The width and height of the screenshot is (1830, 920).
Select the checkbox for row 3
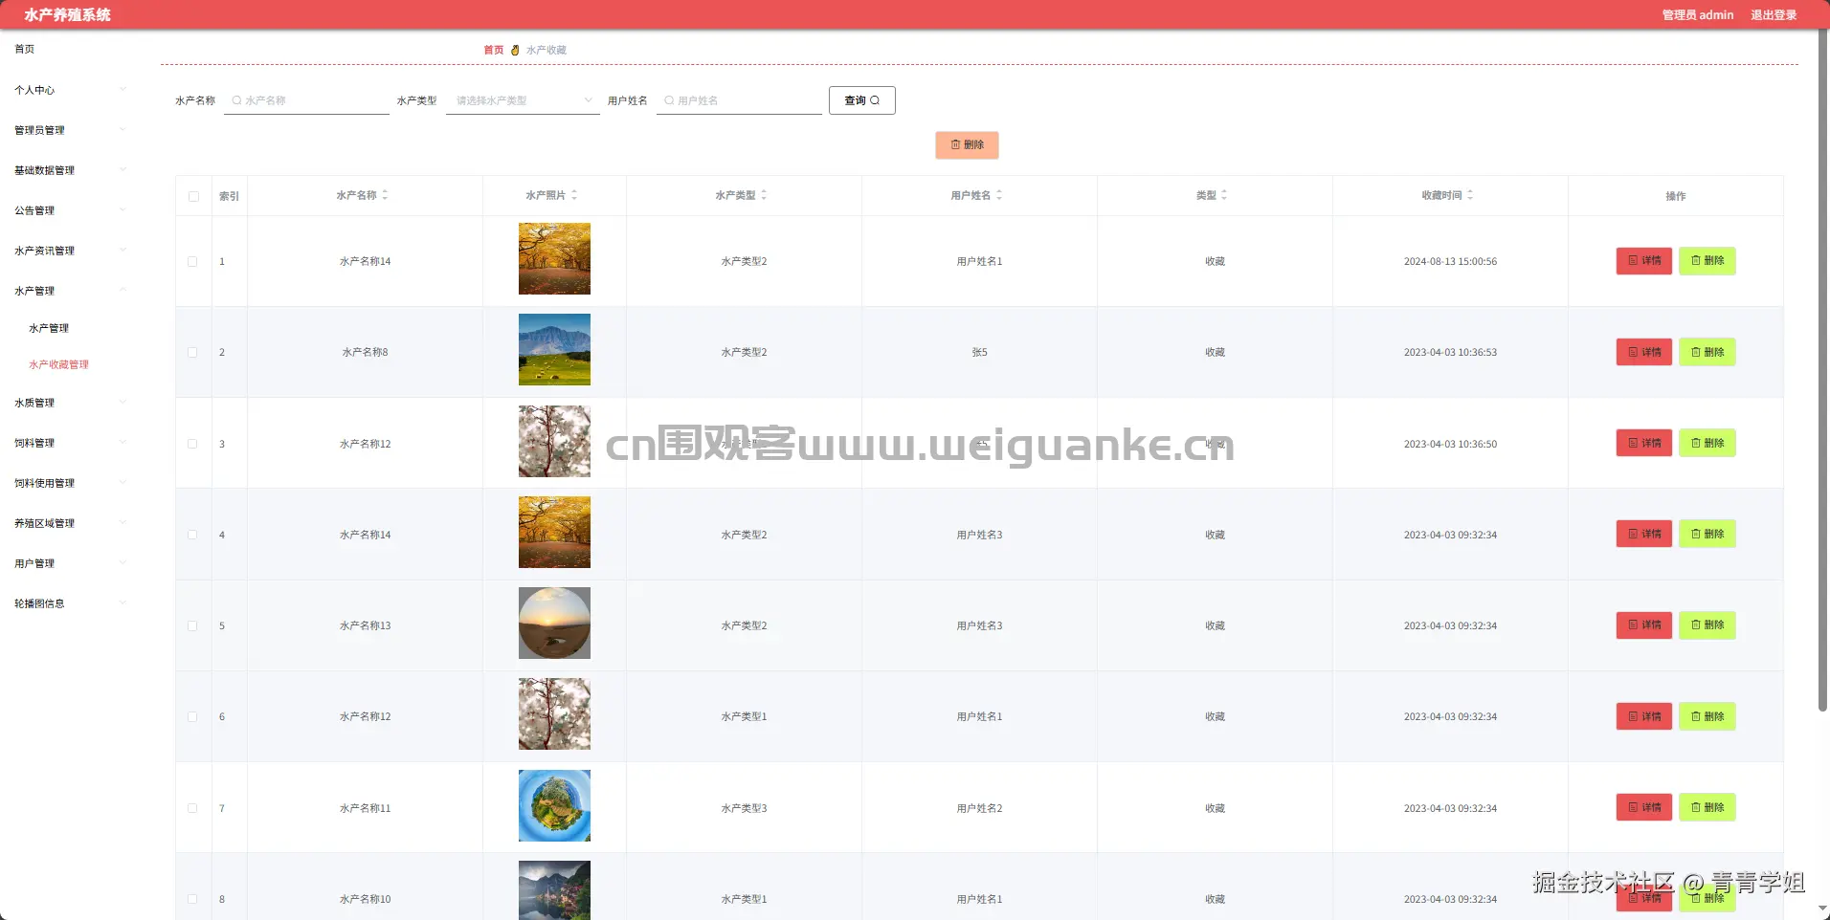[x=192, y=444]
